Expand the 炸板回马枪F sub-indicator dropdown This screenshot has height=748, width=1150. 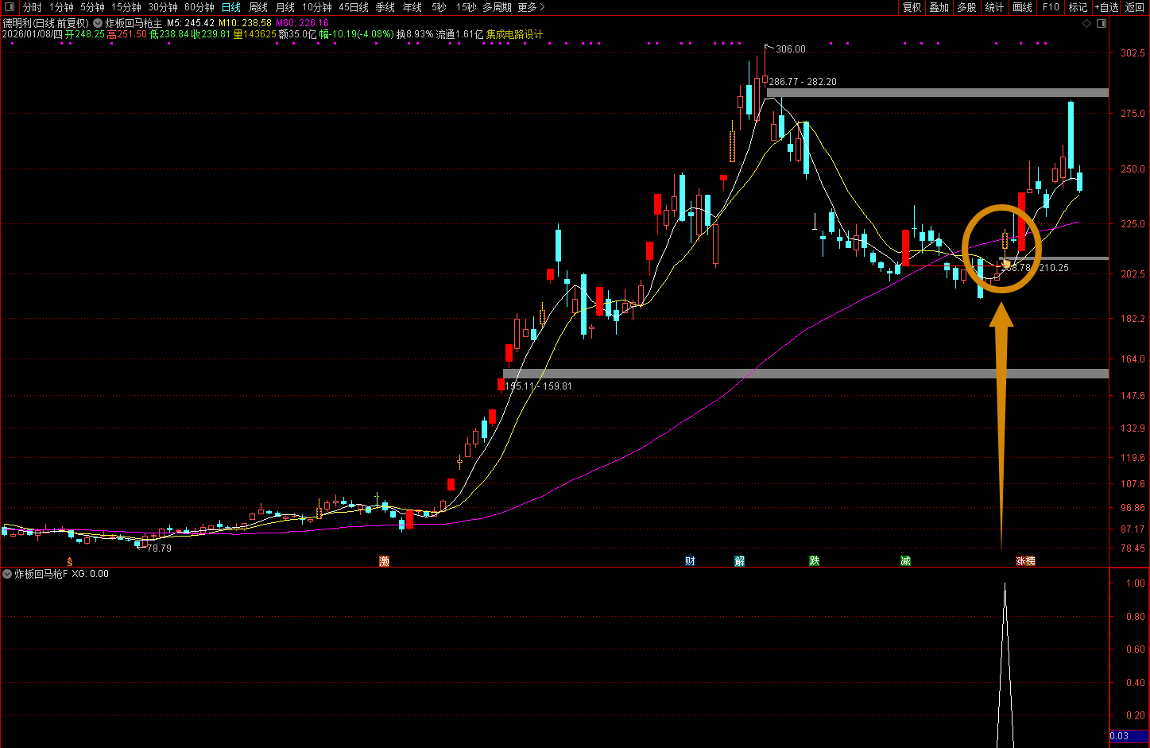7,574
